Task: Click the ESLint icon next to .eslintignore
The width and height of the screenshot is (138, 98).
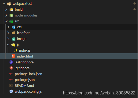Action: tap(11, 62)
